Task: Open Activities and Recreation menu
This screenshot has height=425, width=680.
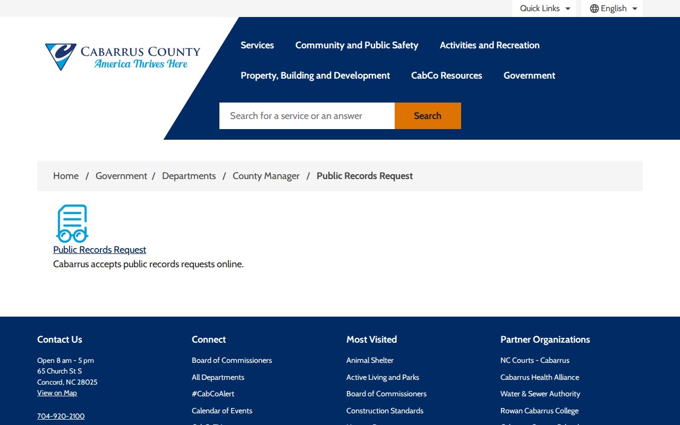Action: [489, 45]
